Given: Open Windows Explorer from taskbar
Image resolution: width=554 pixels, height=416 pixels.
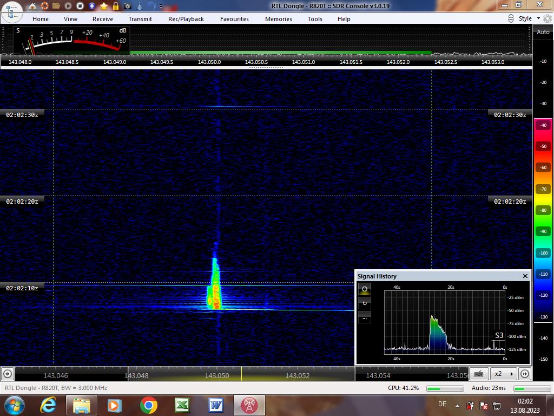Looking at the screenshot, I should click(81, 405).
